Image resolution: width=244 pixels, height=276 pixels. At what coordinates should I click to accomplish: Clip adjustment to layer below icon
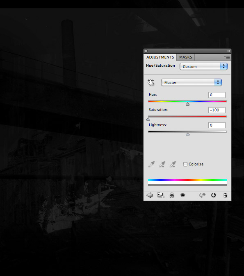coord(172,195)
